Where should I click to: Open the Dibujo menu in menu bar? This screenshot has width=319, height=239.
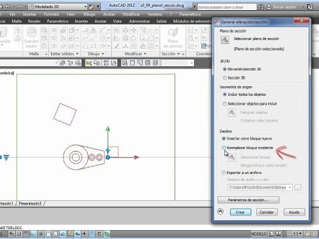click(89, 14)
